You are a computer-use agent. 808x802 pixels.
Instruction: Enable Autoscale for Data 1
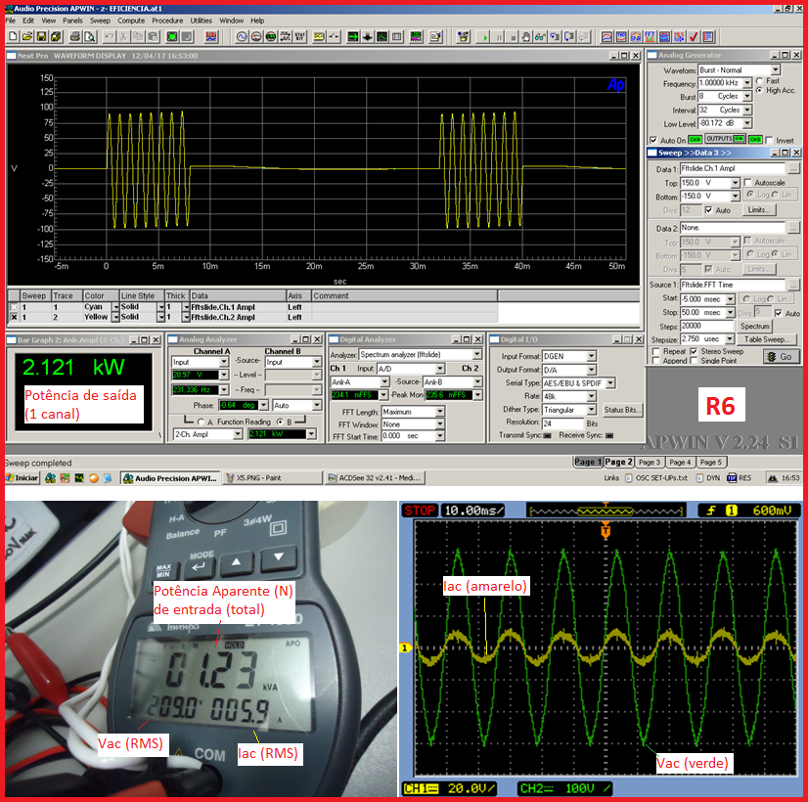coord(748,183)
